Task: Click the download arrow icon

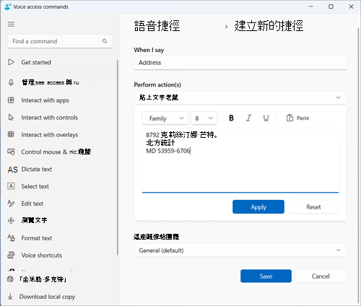Action: coord(10,297)
